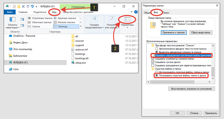Image resolution: width=224 pixels, height=119 pixels.
Task: Click the Current view (Текущее представление) icon
Action: pyautogui.click(x=94, y=19)
